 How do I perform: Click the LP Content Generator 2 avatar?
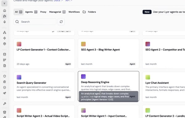coord(148,110)
